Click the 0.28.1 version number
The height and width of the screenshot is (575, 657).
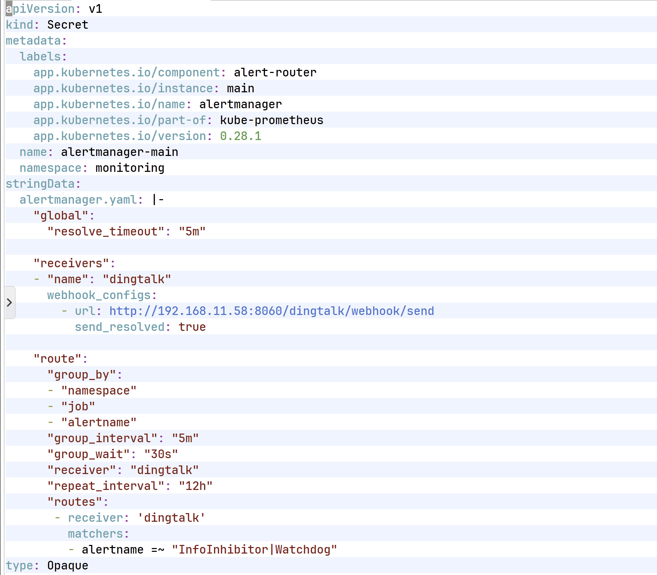[241, 136]
